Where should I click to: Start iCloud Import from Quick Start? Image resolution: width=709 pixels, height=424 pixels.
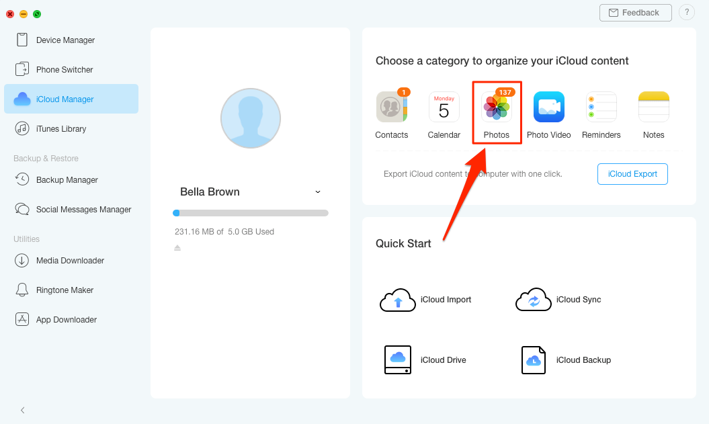[425, 300]
